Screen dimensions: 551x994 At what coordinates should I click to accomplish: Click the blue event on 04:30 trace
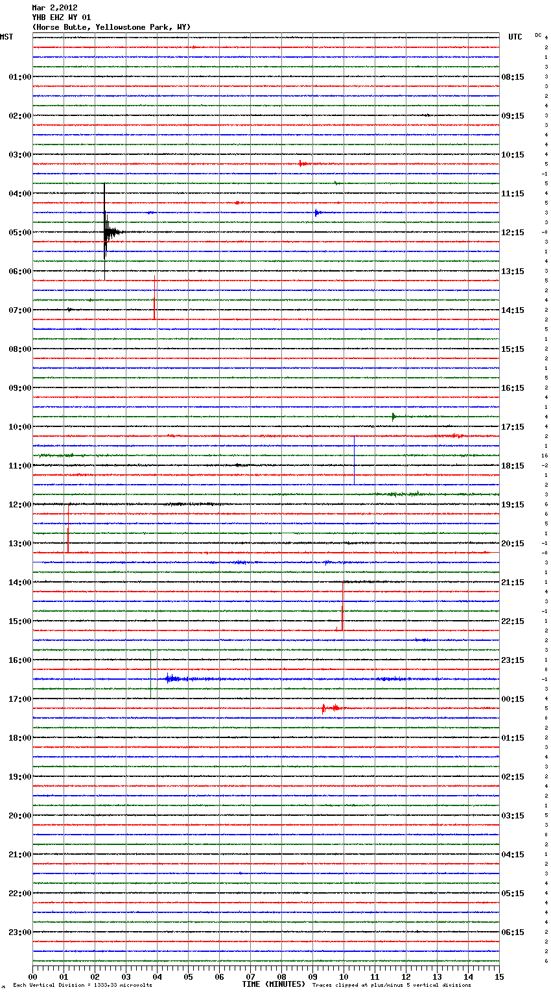click(x=320, y=213)
